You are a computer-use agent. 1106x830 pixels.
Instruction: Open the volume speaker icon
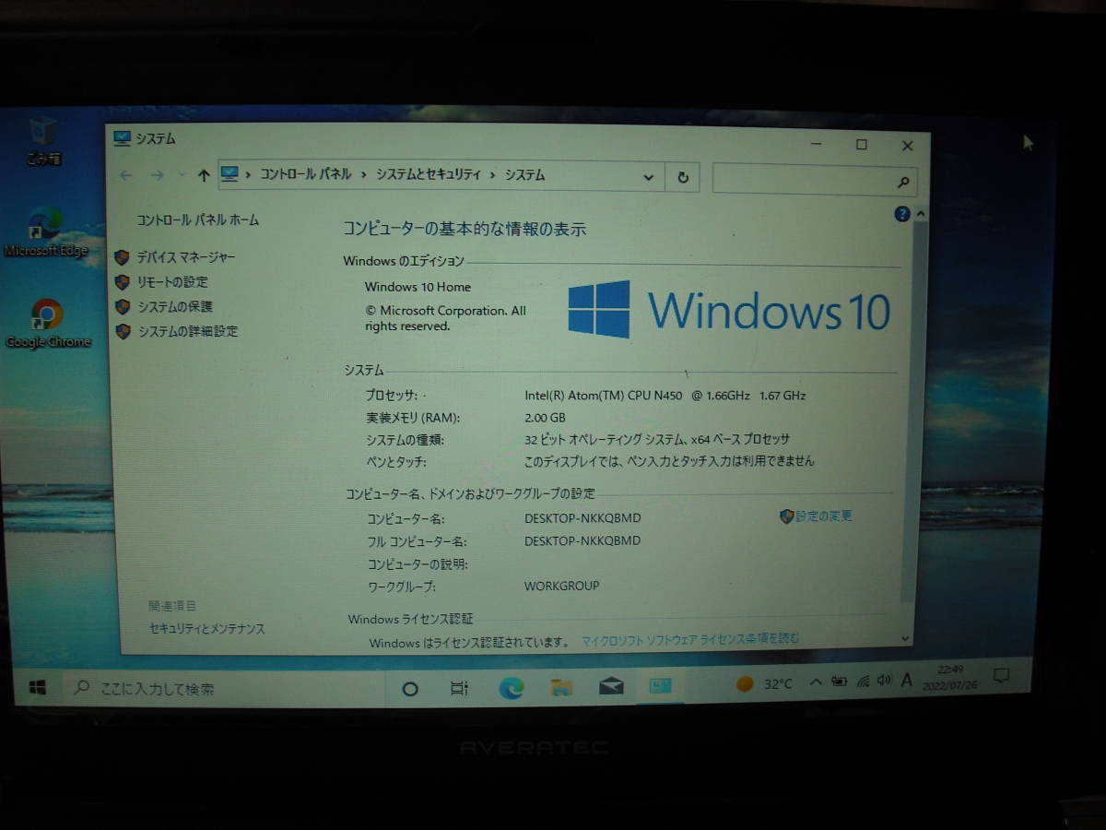pos(885,681)
